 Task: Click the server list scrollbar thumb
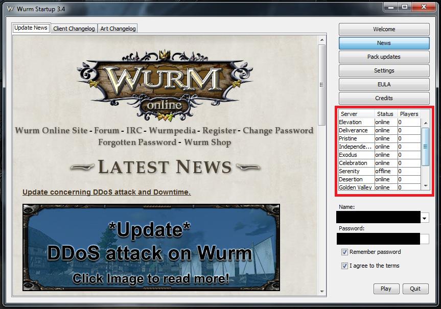point(426,147)
